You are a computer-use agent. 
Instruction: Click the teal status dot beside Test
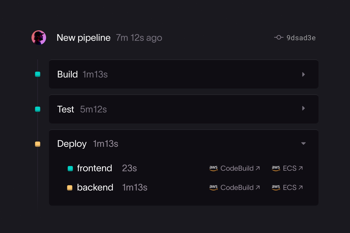(x=38, y=109)
